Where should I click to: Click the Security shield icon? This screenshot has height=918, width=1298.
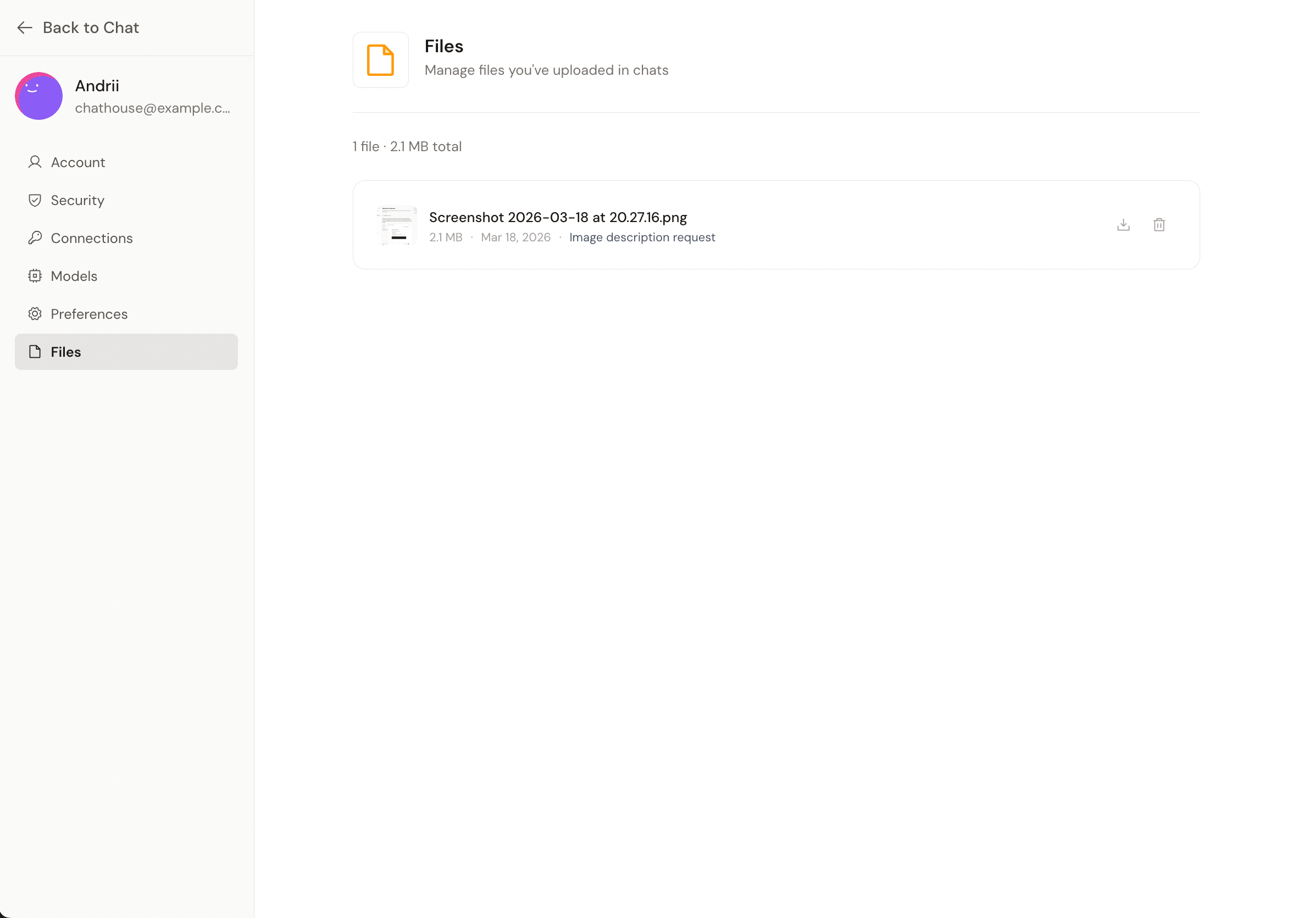tap(35, 200)
